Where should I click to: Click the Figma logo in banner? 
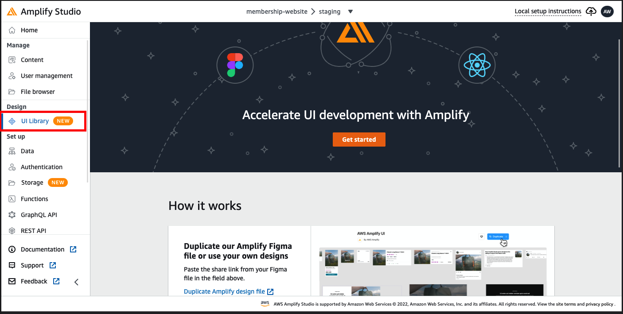coord(235,65)
